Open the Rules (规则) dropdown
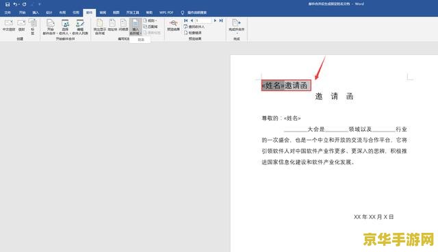Screen dimensions: 438x252 coord(150,21)
